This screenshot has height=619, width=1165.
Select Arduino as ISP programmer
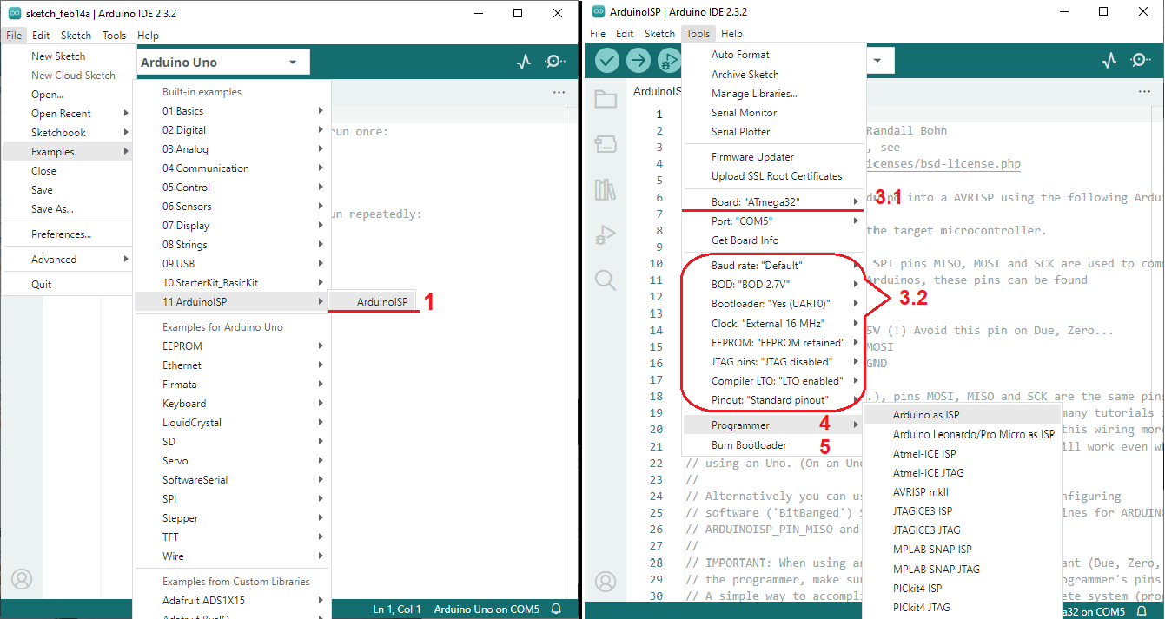pos(926,415)
